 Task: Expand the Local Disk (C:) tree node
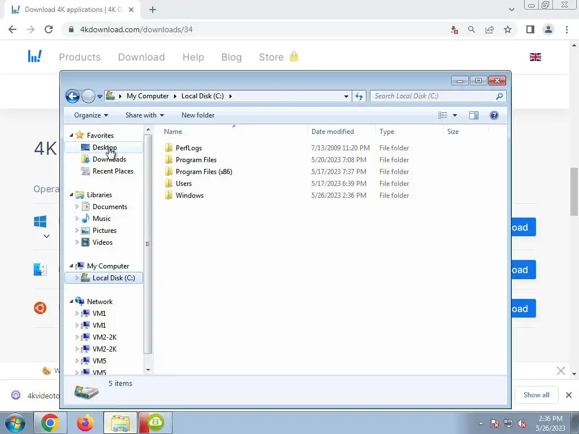(x=77, y=278)
